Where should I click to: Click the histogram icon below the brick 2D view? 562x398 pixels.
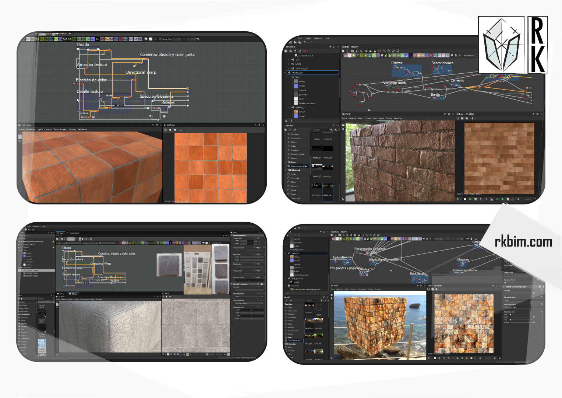coord(492,199)
